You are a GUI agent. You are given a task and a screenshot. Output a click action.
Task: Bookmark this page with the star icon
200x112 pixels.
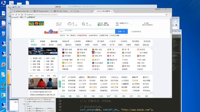point(166,15)
